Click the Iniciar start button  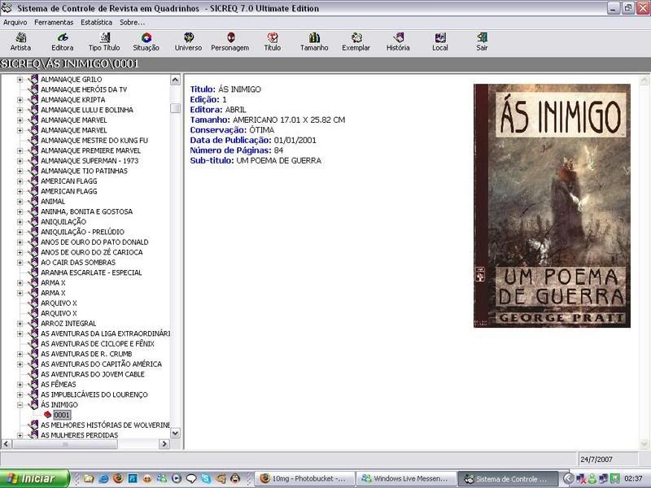(x=34, y=478)
